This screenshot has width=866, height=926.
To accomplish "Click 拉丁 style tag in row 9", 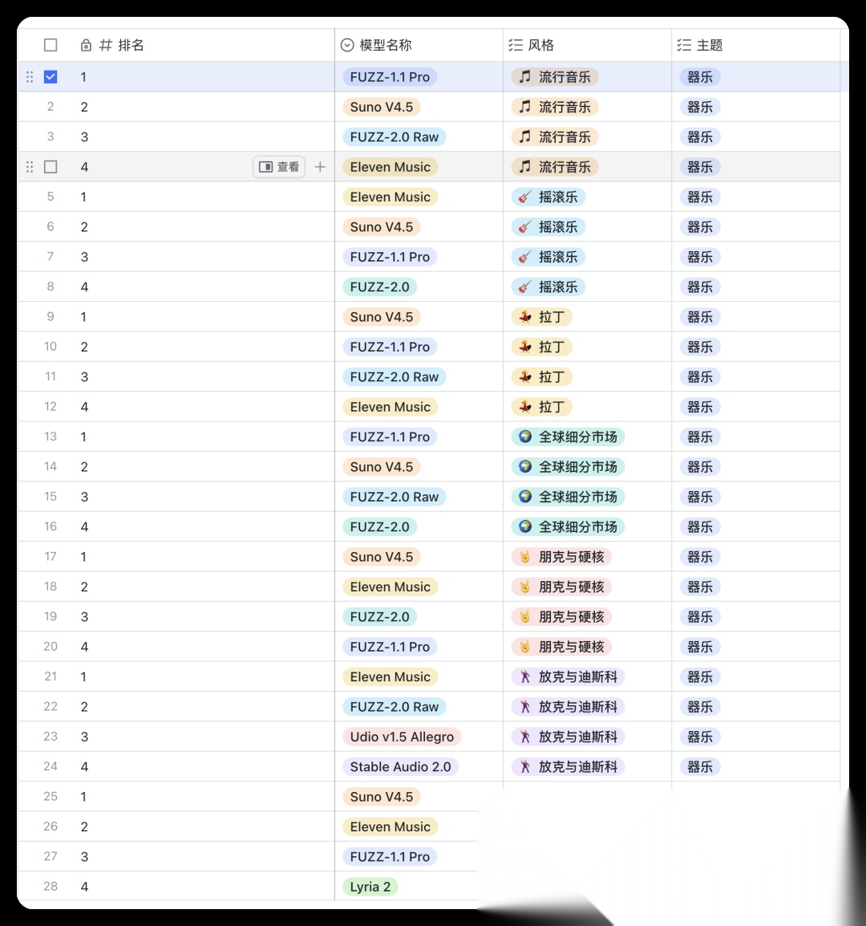I will click(542, 317).
